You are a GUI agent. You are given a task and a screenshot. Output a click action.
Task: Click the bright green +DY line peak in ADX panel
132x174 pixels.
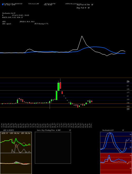16,139
